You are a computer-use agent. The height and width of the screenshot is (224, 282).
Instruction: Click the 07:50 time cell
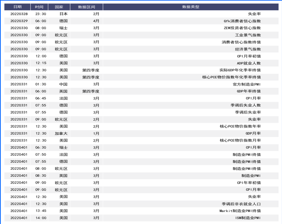[x=41, y=154]
